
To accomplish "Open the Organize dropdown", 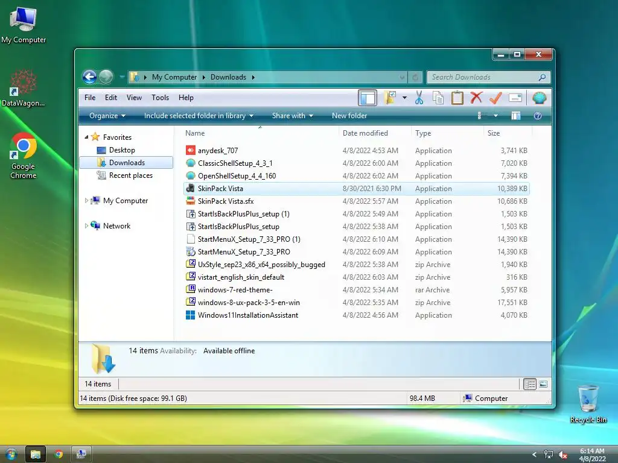I will tap(107, 116).
